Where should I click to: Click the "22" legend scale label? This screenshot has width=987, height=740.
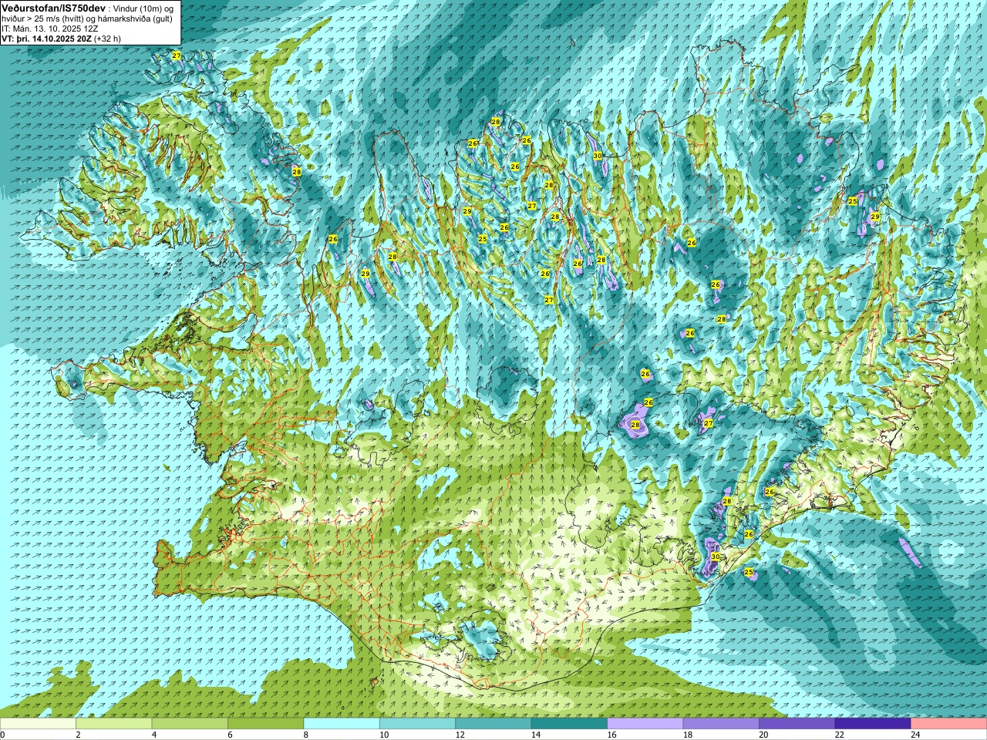[840, 735]
